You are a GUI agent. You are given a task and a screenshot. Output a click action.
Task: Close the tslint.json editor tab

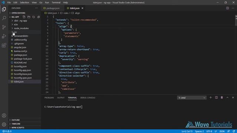(82, 8)
